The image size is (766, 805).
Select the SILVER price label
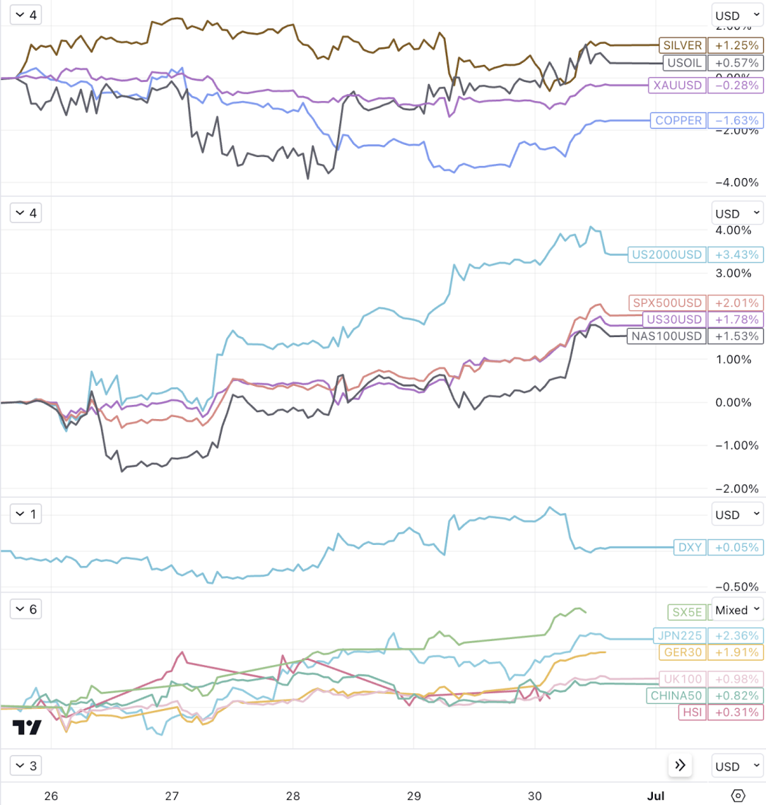coord(683,45)
